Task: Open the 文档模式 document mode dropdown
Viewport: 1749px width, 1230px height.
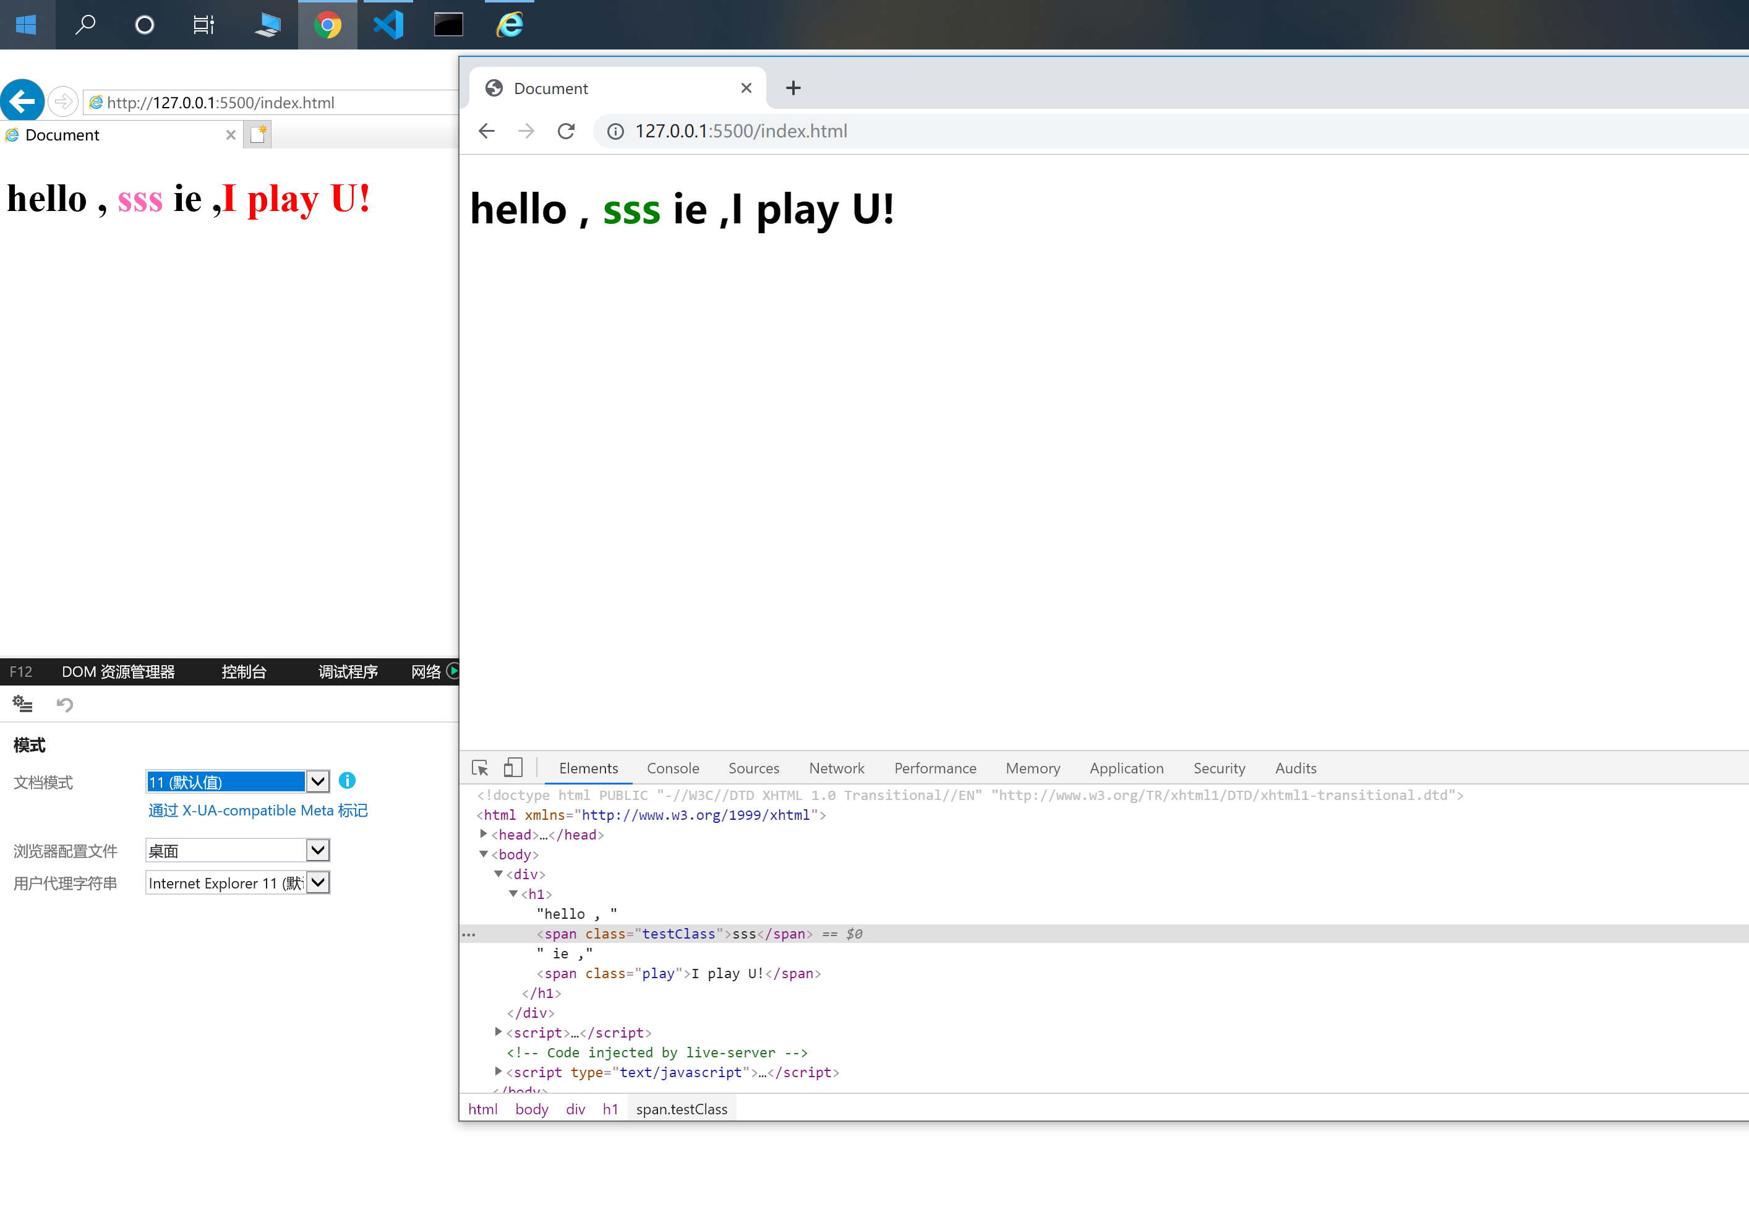Action: [x=317, y=781]
